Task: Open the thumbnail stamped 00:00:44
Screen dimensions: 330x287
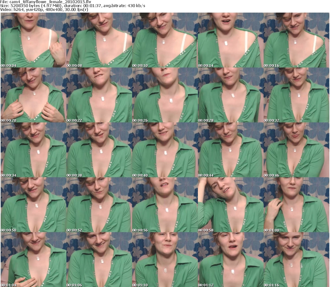Action: 231,150
